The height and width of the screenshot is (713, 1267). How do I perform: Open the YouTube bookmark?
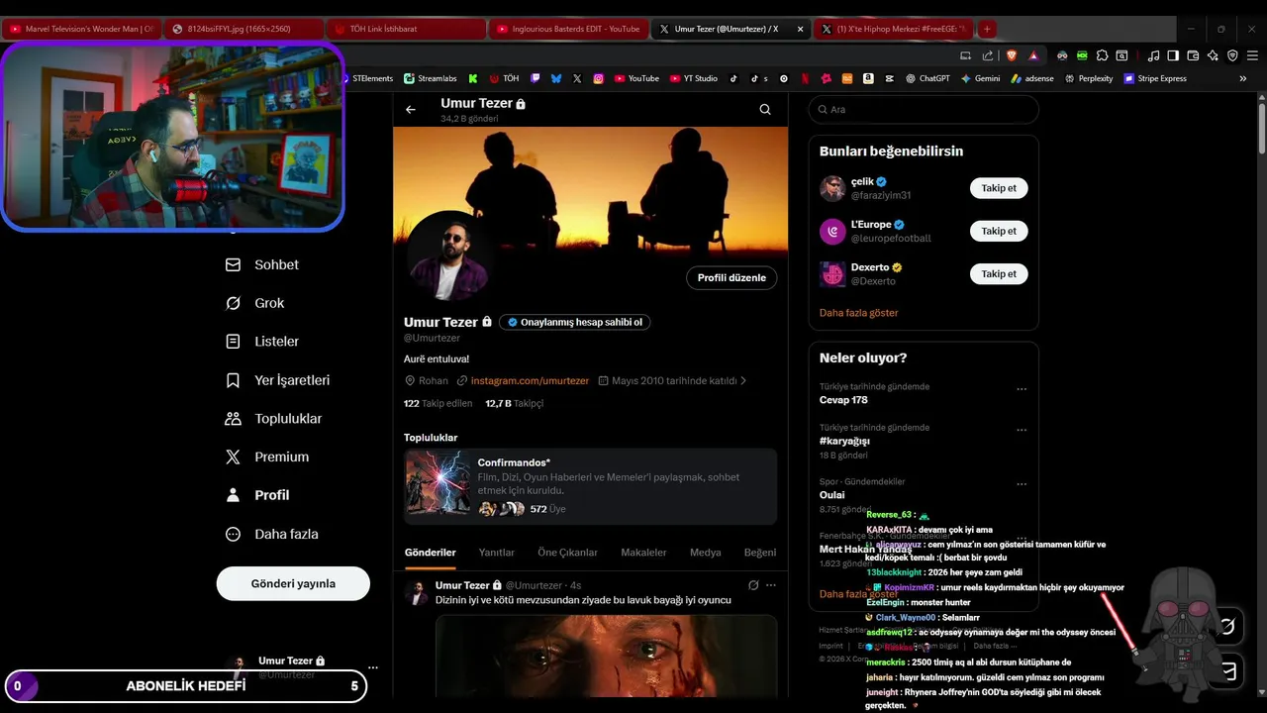tap(636, 78)
